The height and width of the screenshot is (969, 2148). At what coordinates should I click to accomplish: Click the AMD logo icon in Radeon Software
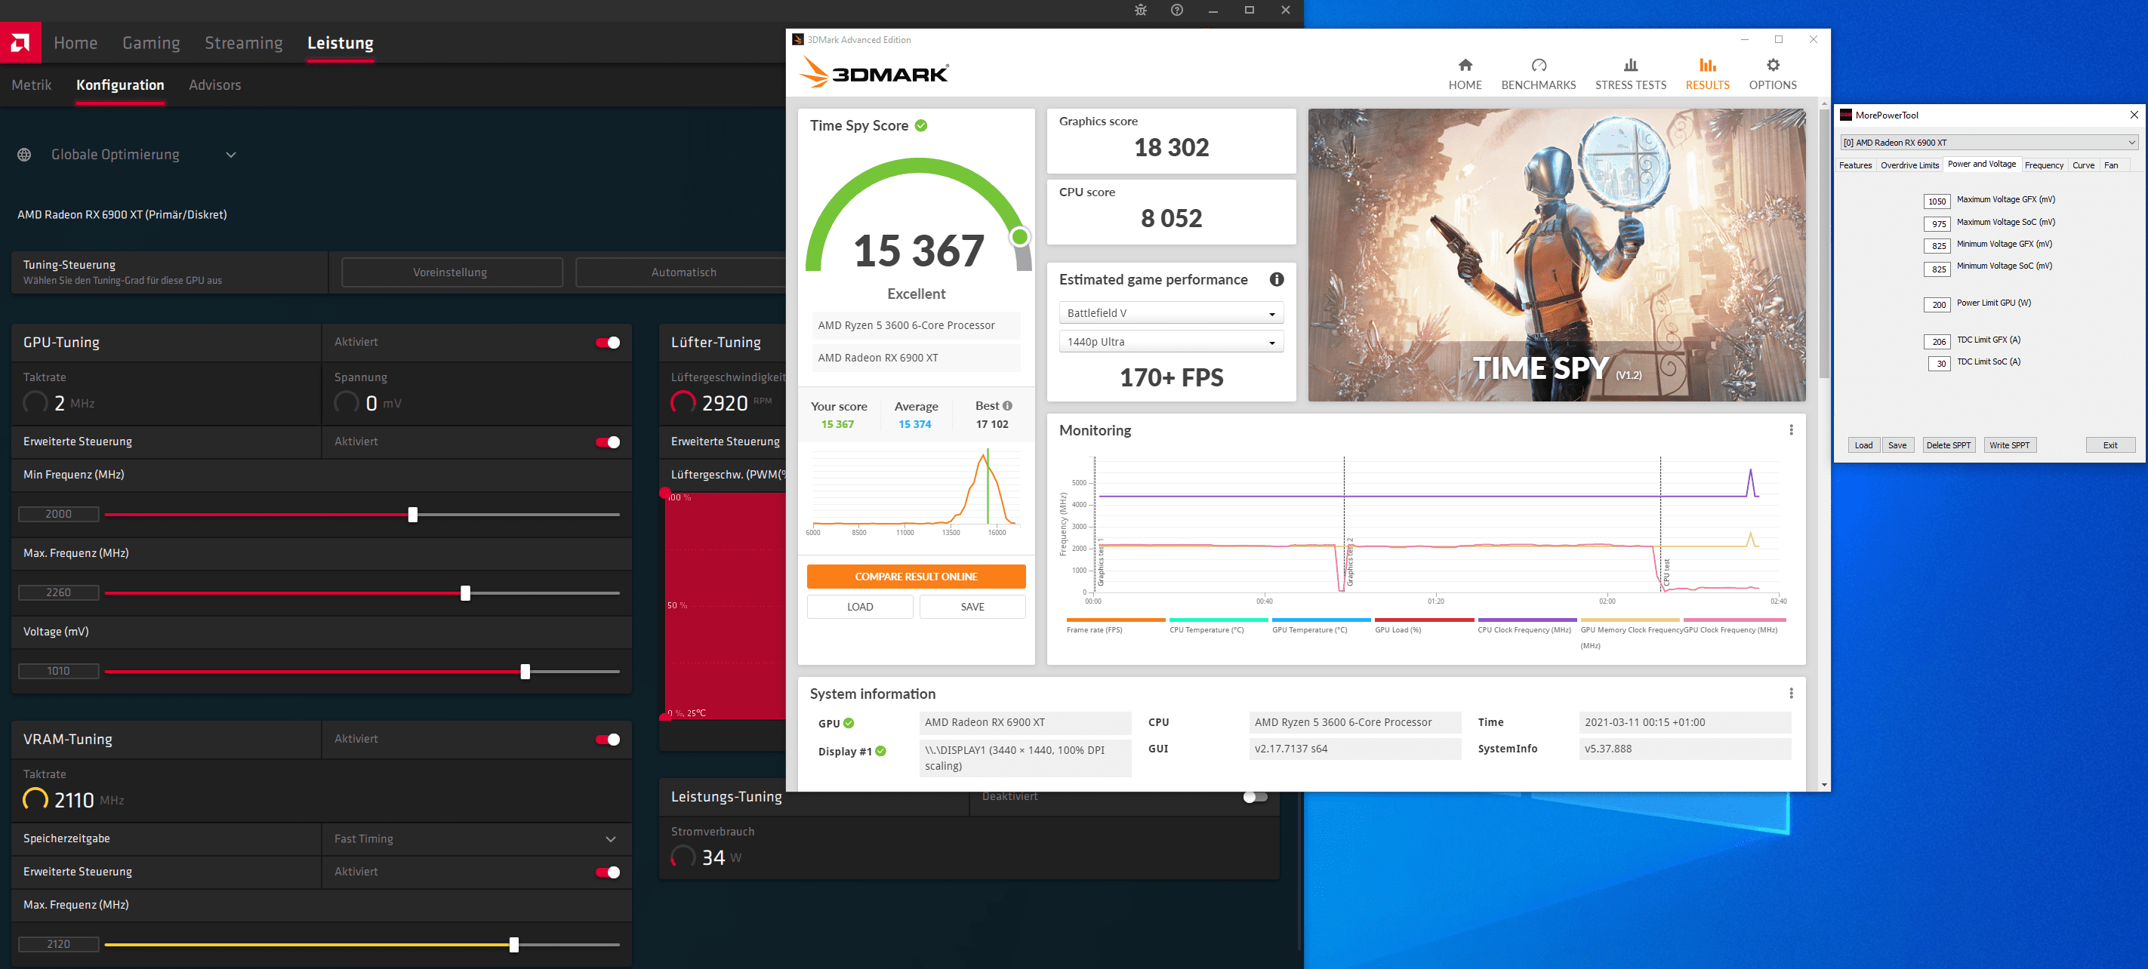[x=20, y=42]
